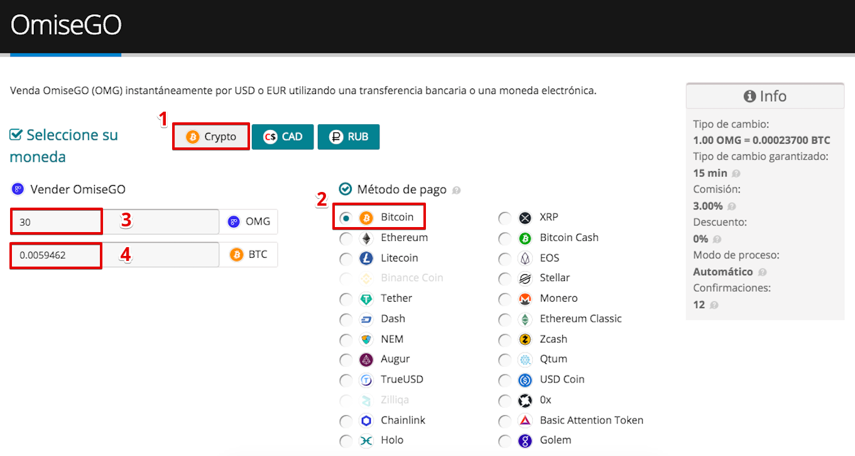Select the Qtum radio button
The height and width of the screenshot is (456, 855).
click(504, 360)
